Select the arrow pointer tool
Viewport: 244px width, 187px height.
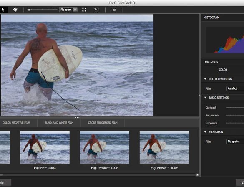click(3, 10)
